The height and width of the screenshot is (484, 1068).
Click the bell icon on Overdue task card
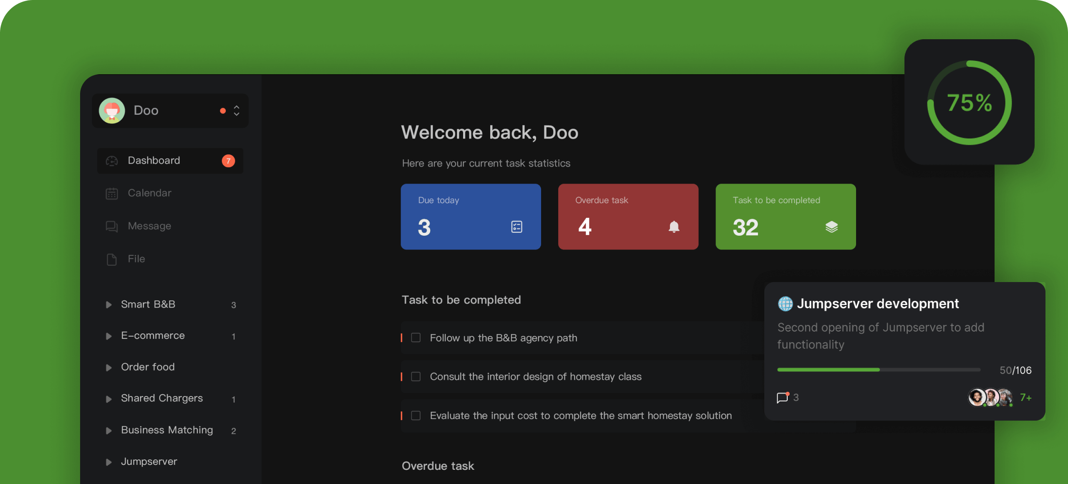click(x=674, y=227)
